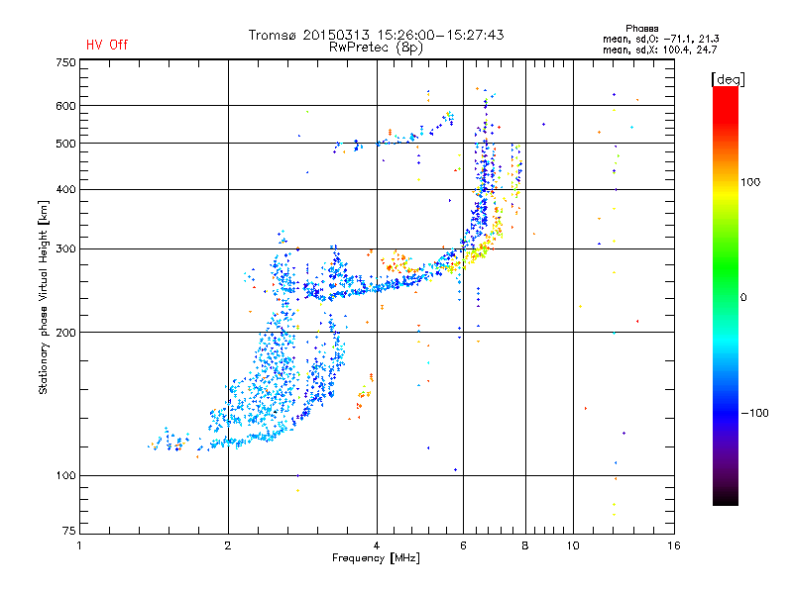Click the '[deg]' colorbar unit label
Screen dimensions: 793x594
(x=728, y=79)
